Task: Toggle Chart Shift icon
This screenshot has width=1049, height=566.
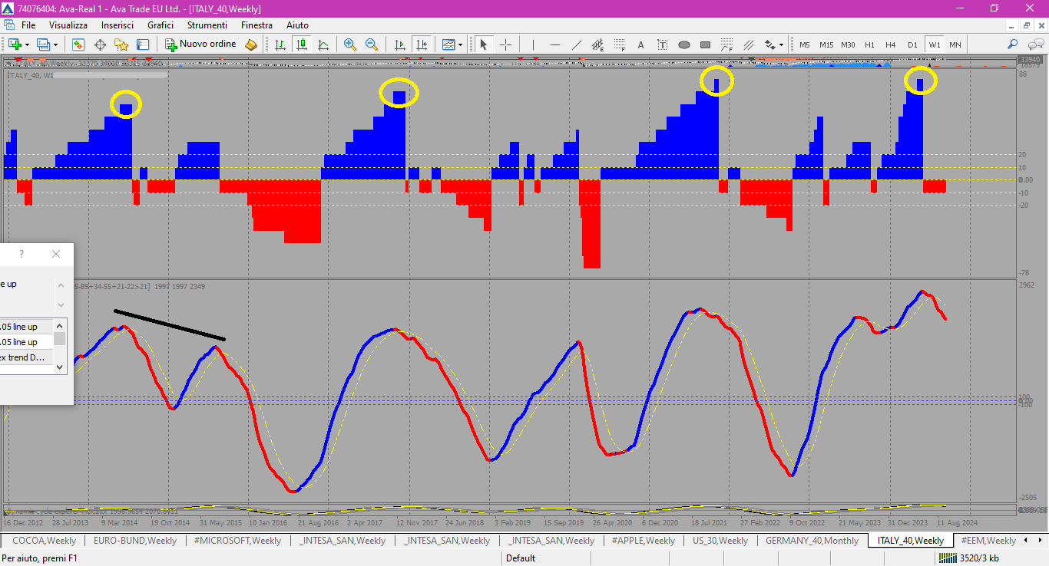Action: [421, 44]
